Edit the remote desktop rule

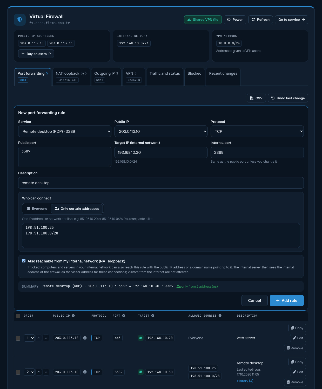tap(298, 372)
